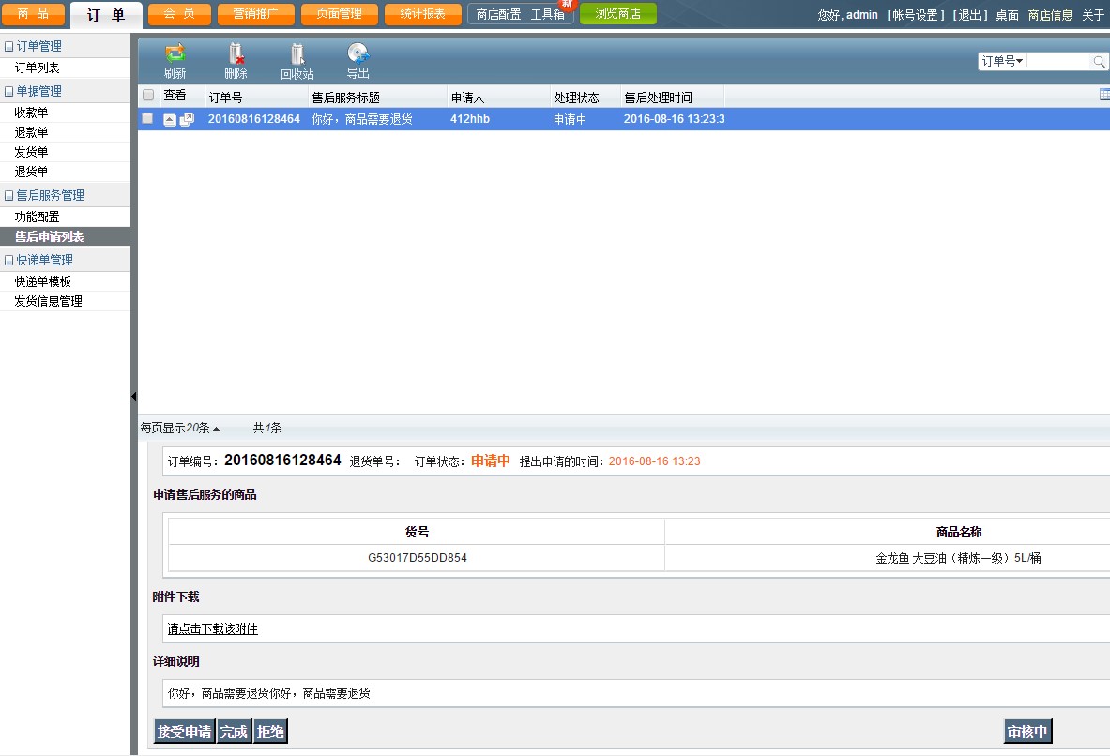Screen dimensions: 1110x756
Task: Open order in new window icon
Action: pos(187,120)
